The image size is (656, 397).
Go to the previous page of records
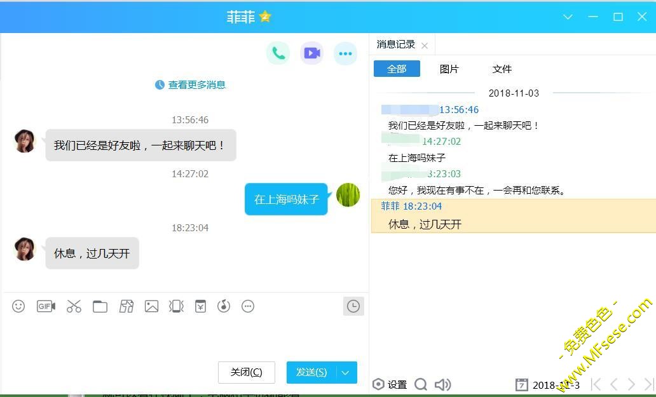614,384
